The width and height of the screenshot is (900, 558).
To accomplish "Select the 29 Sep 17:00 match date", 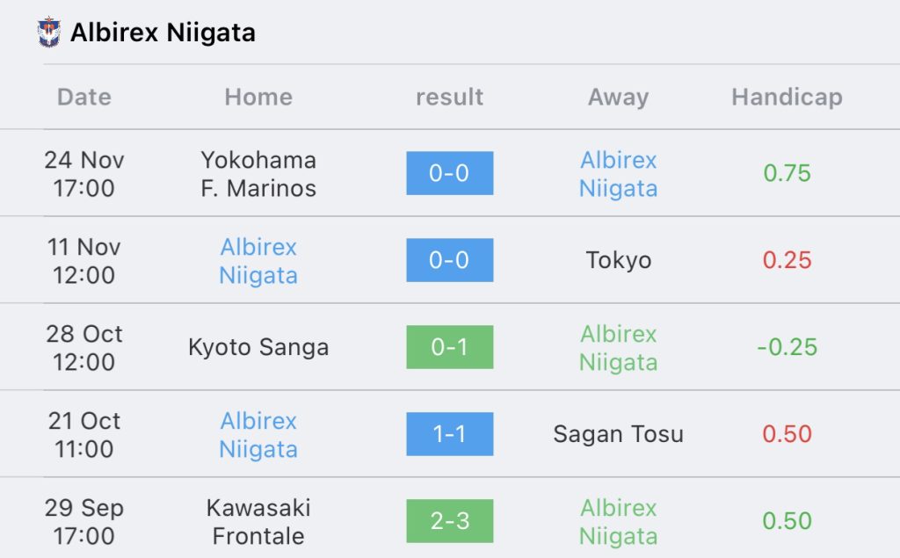I will tap(84, 521).
